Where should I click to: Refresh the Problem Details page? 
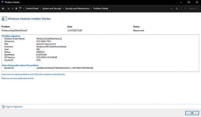pyautogui.click(x=177, y=8)
